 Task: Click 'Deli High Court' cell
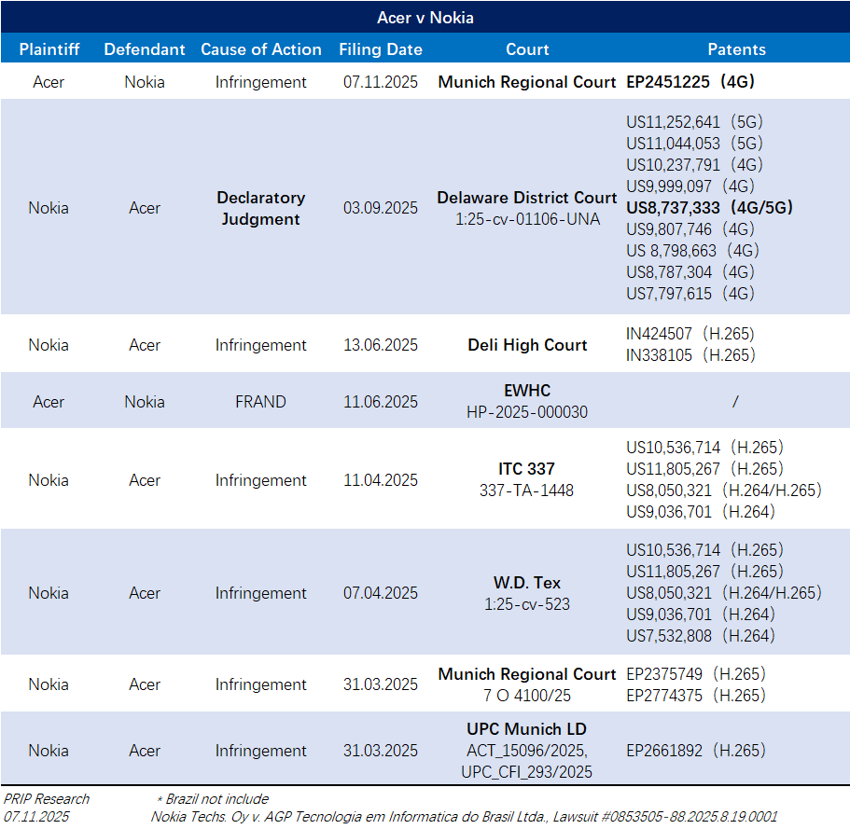[x=527, y=345]
